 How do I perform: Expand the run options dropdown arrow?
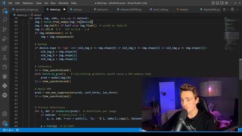point(228,9)
